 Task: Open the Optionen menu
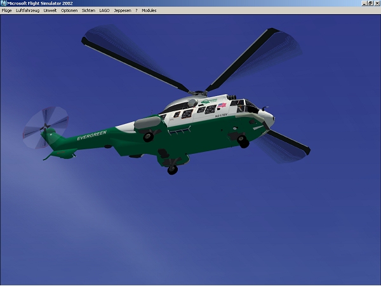click(x=69, y=11)
